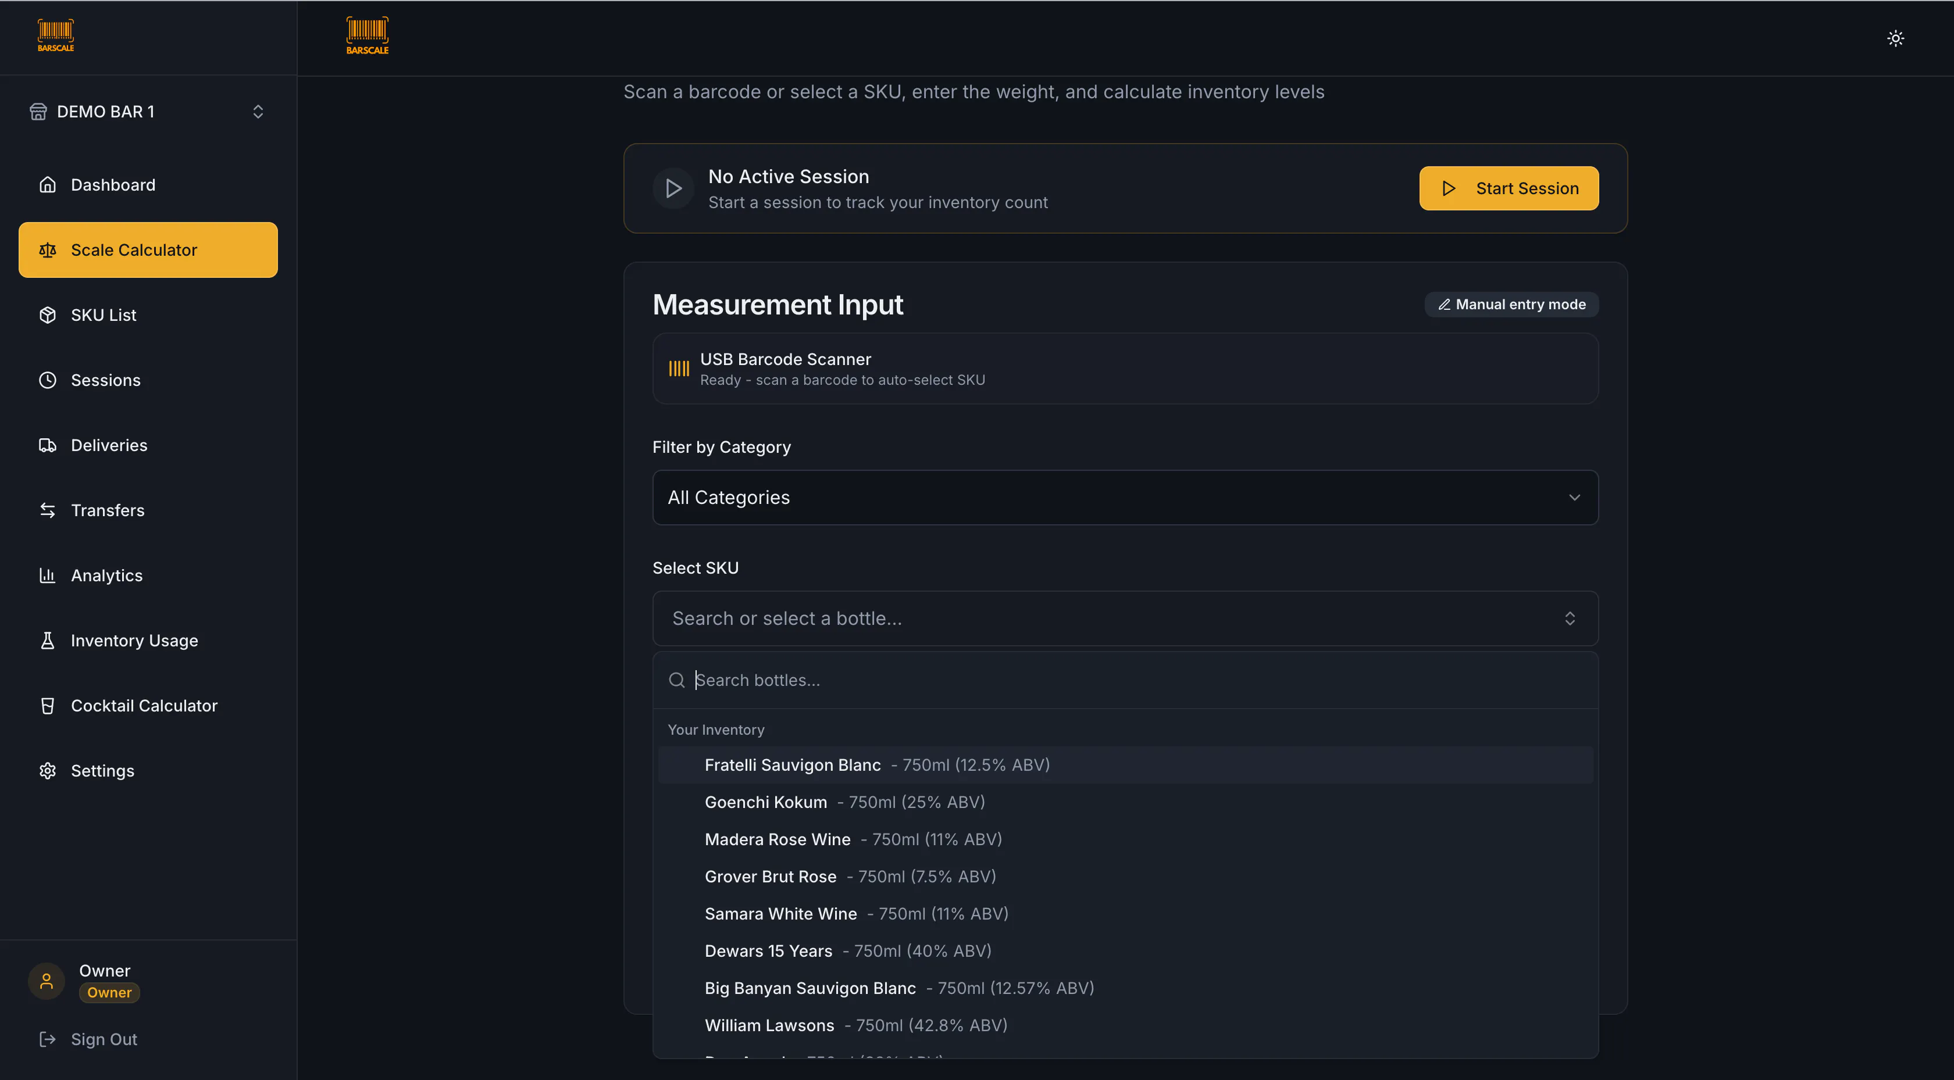Click the Scale Calculator balance icon

point(48,249)
